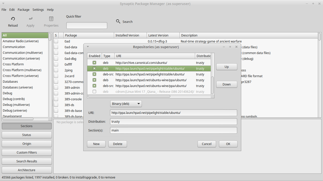Sort by the Package column header

pos(89,35)
